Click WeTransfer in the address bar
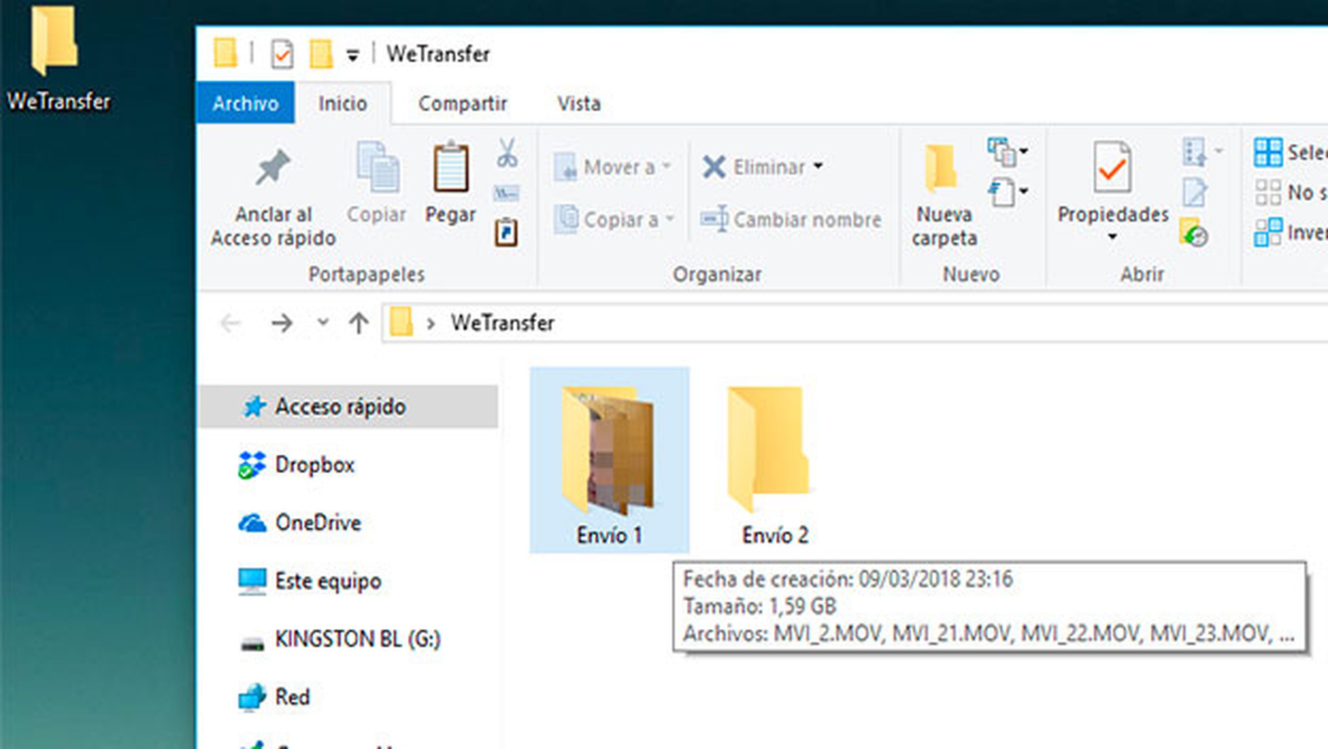1328x749 pixels. (502, 323)
